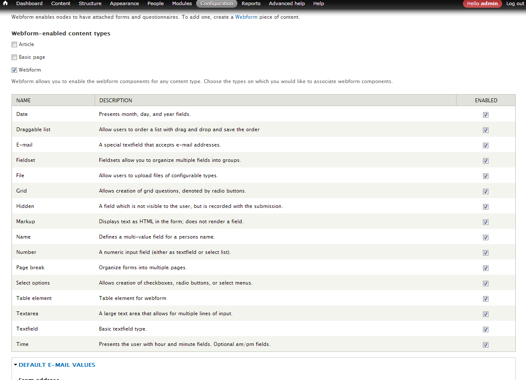Open the Appearance menu item

click(x=124, y=3)
